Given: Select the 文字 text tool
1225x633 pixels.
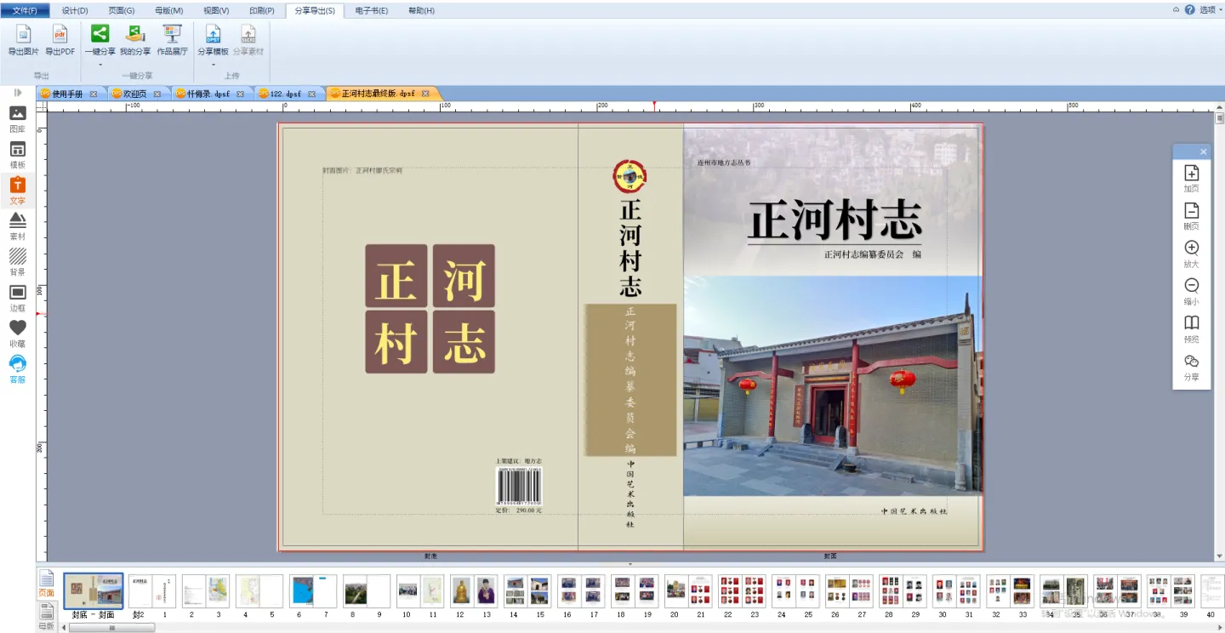Looking at the screenshot, I should (17, 191).
